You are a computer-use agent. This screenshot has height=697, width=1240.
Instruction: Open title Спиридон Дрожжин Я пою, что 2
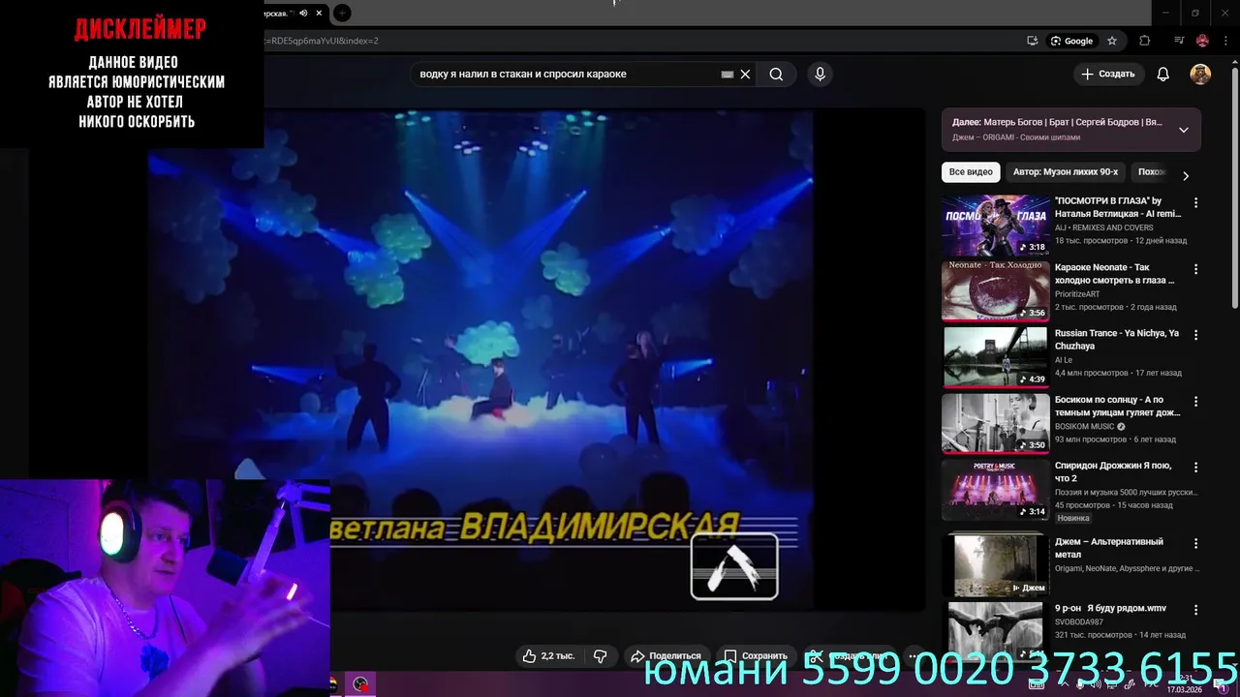(1113, 471)
